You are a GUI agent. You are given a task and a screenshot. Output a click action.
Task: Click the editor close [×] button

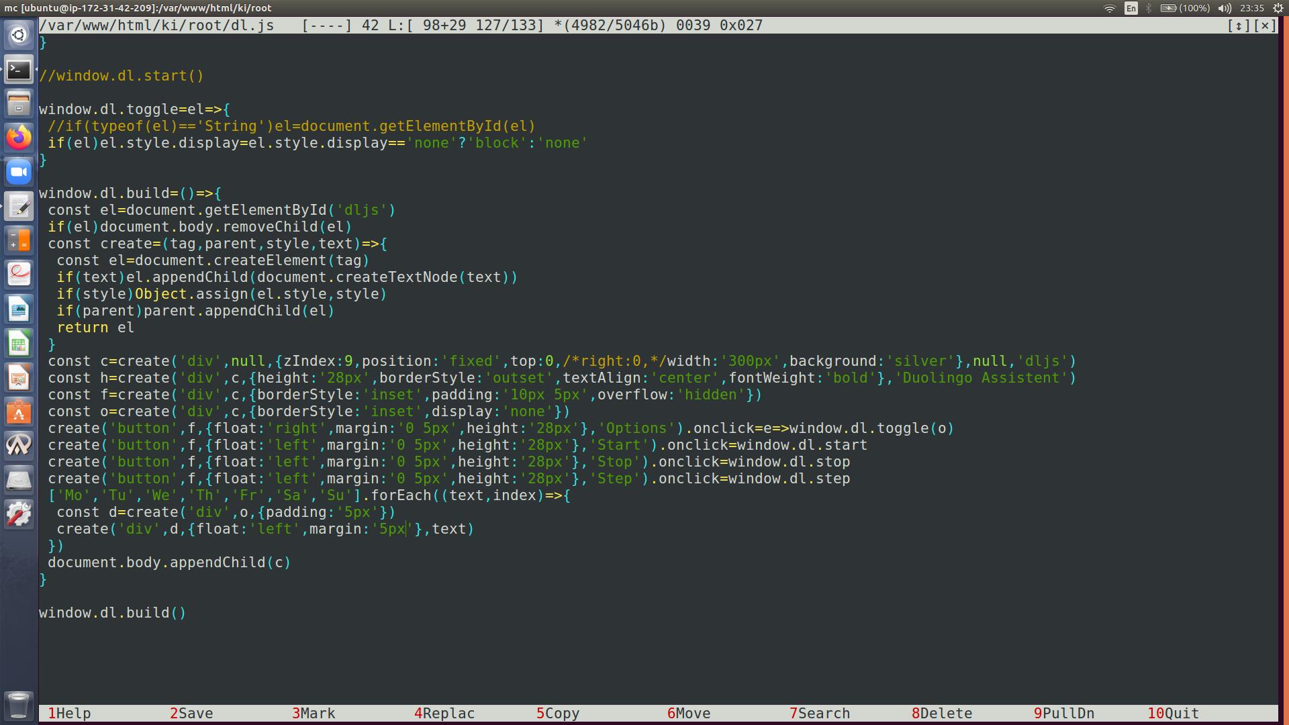coord(1266,26)
